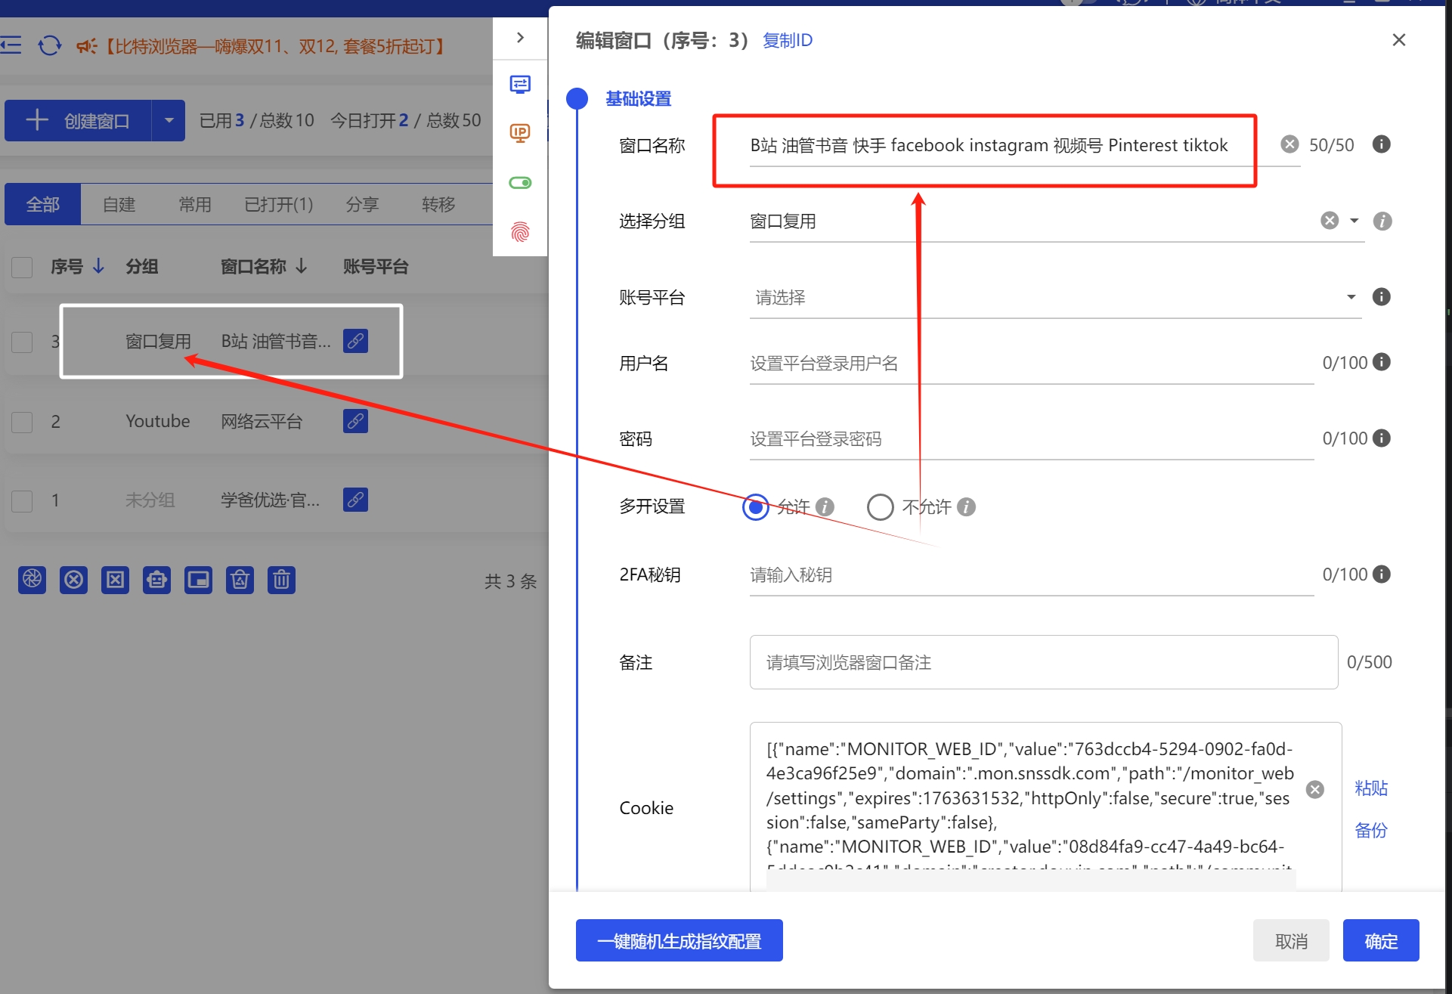Click the 备份 link beside Cookie
Viewport: 1452px width, 994px height.
tap(1371, 831)
